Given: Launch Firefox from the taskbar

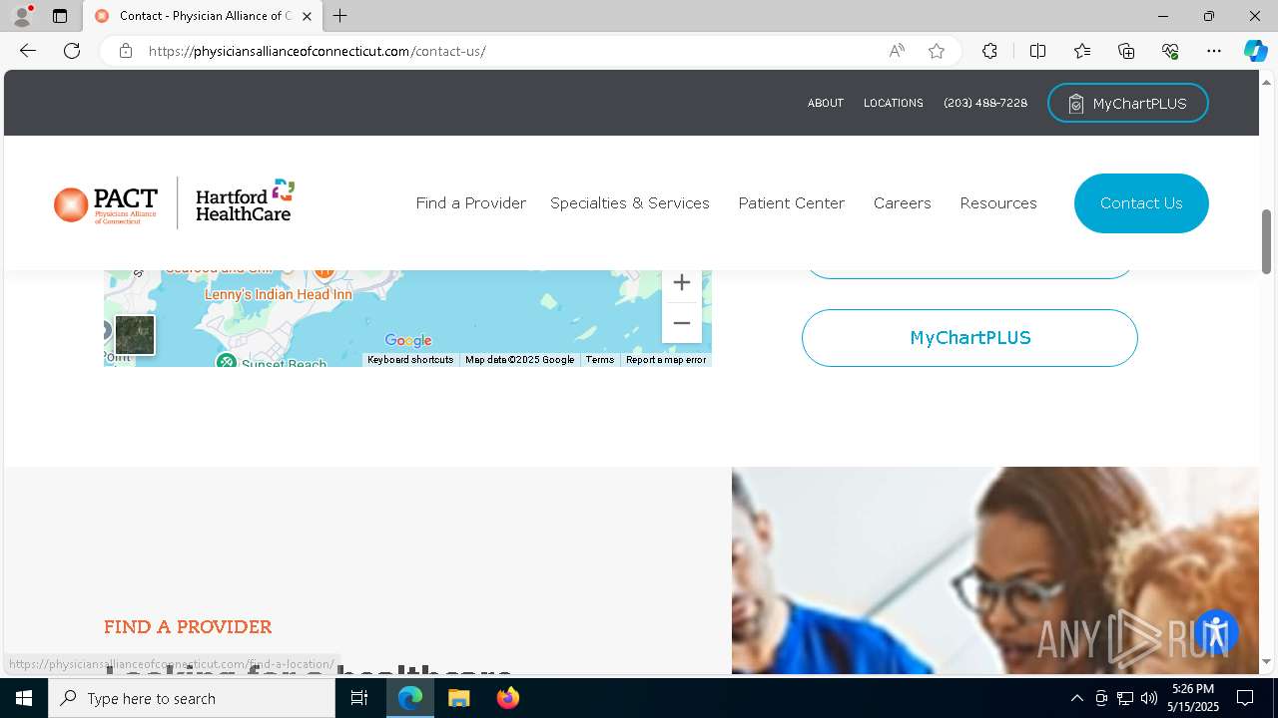Looking at the screenshot, I should point(508,698).
